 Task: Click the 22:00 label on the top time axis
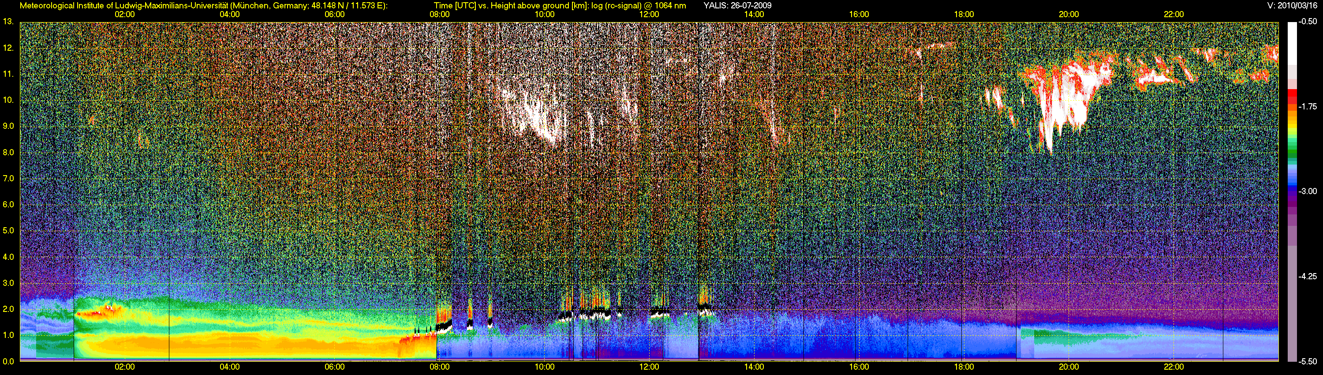click(x=1174, y=15)
